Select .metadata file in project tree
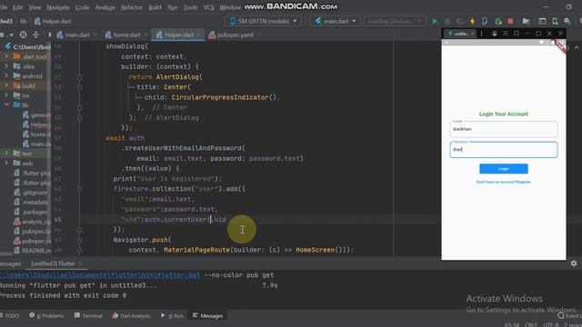The image size is (582, 327). [31, 202]
